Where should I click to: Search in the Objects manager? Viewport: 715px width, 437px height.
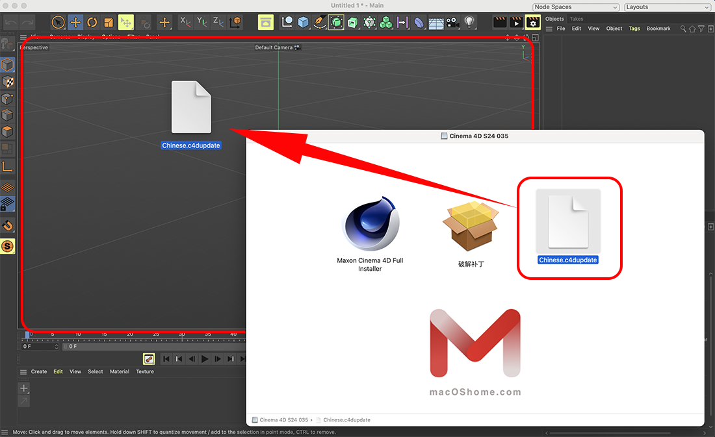(683, 29)
